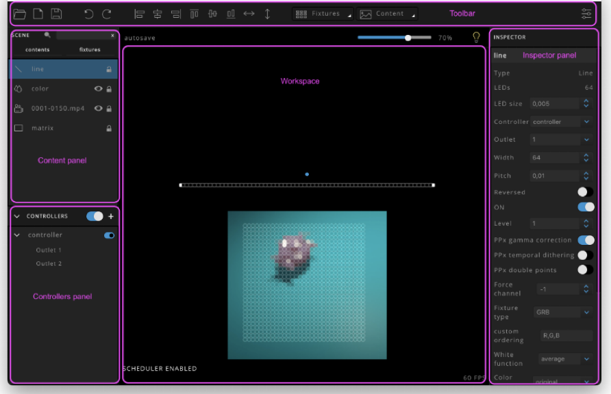The width and height of the screenshot is (611, 394).
Task: Turn off the controller power toggle
Action: tap(108, 235)
